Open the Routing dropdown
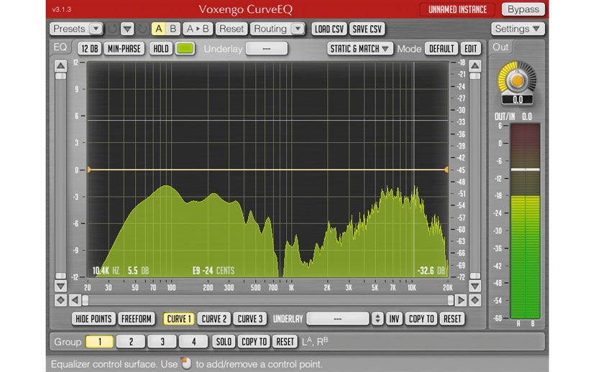This screenshot has height=372, width=611. point(277,29)
